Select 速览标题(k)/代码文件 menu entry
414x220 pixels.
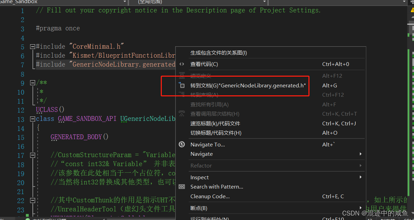click(271, 123)
